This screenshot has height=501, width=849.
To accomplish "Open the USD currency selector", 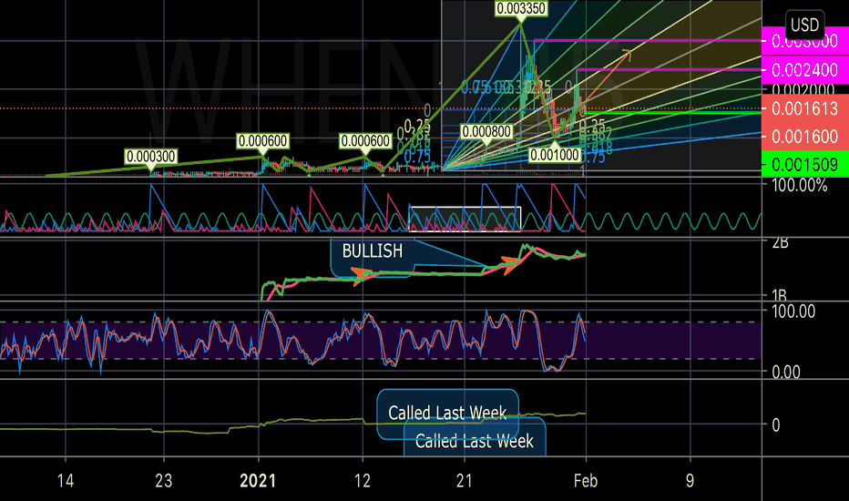I will (x=804, y=25).
